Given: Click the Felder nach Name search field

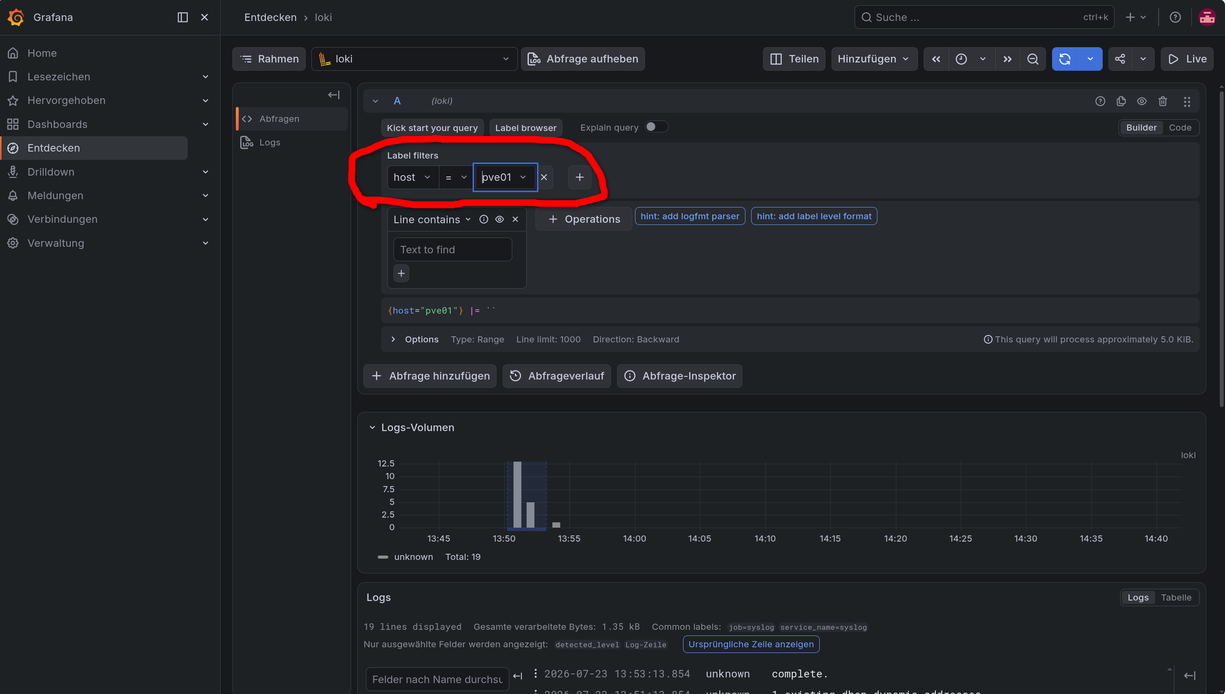Looking at the screenshot, I should click(x=437, y=679).
